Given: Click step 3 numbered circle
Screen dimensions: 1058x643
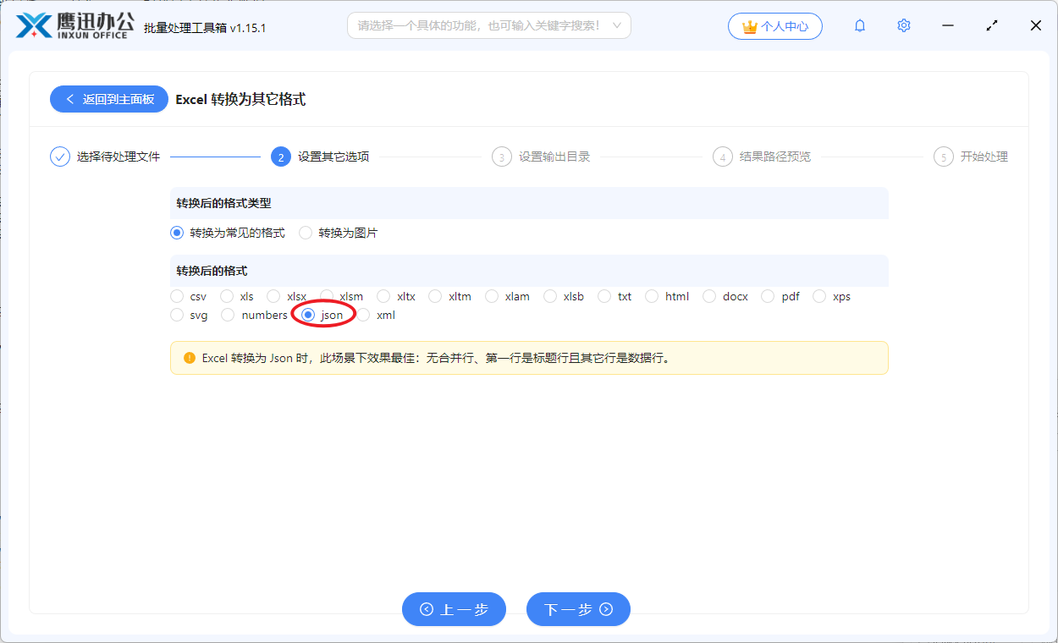Looking at the screenshot, I should pos(502,157).
